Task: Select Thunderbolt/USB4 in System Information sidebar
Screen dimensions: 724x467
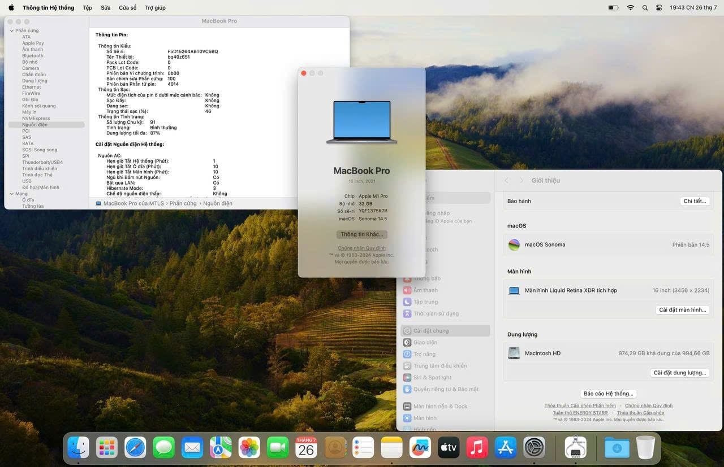Action: (x=42, y=162)
